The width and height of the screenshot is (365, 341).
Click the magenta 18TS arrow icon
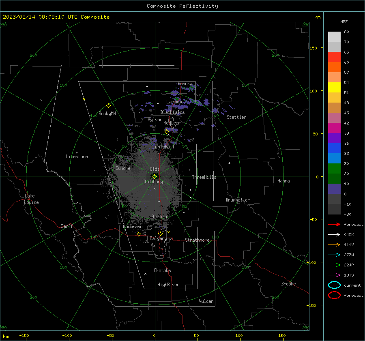point(334,275)
